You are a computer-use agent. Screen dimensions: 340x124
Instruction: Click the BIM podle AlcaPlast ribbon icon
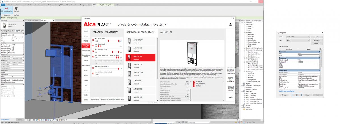6,10
